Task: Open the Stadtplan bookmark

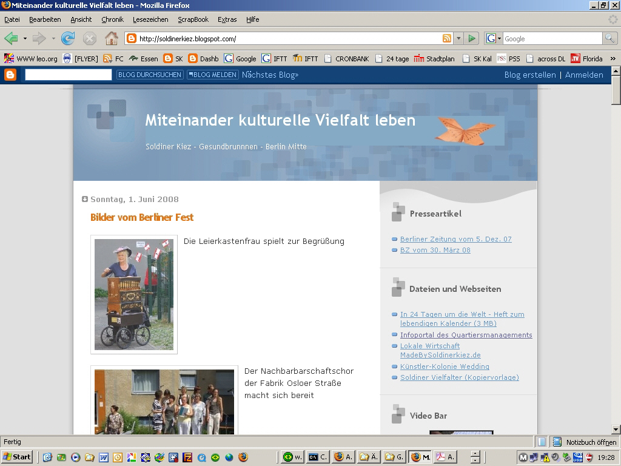Action: [434, 59]
